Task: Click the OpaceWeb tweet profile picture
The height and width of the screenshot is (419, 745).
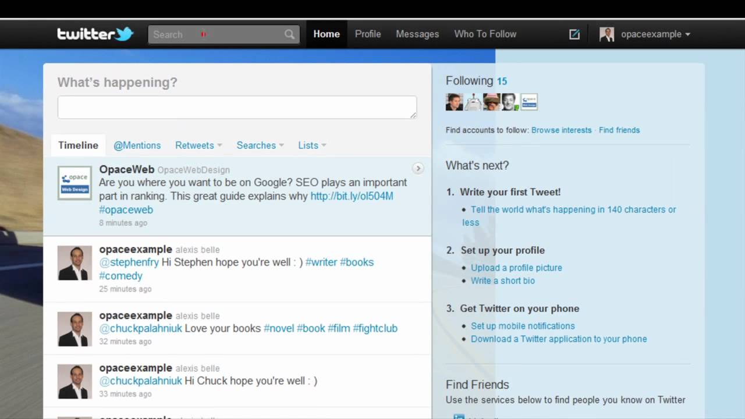Action: coord(74,183)
